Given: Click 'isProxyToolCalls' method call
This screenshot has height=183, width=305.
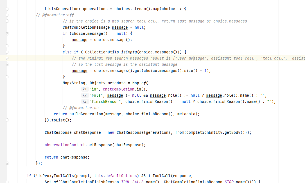Looking at the screenshot, I should pyautogui.click(x=56, y=176).
